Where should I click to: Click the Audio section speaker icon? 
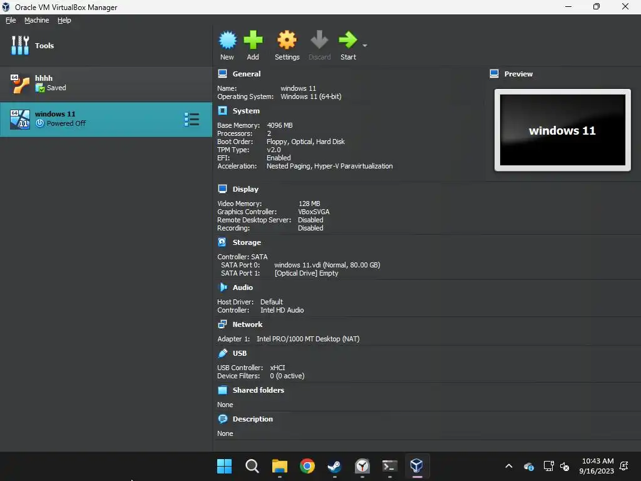coord(222,287)
